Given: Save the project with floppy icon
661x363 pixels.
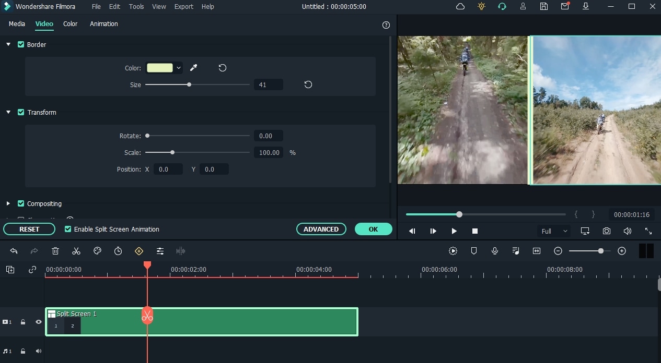Looking at the screenshot, I should point(544,7).
